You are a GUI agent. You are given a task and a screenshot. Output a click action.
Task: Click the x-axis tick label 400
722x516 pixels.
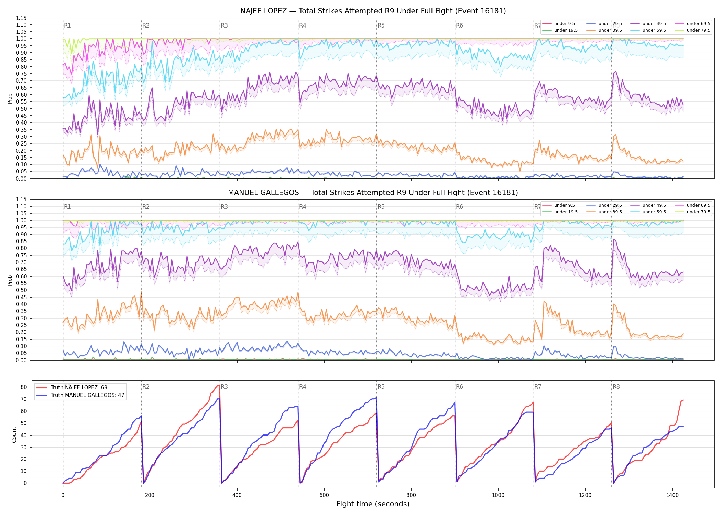tap(237, 495)
